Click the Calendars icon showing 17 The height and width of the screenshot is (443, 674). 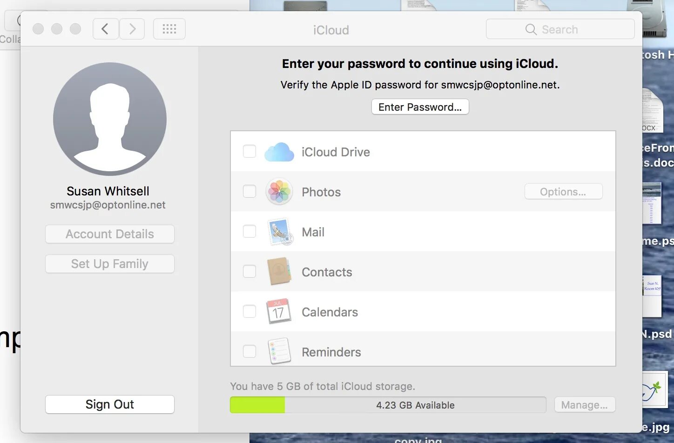tap(278, 311)
